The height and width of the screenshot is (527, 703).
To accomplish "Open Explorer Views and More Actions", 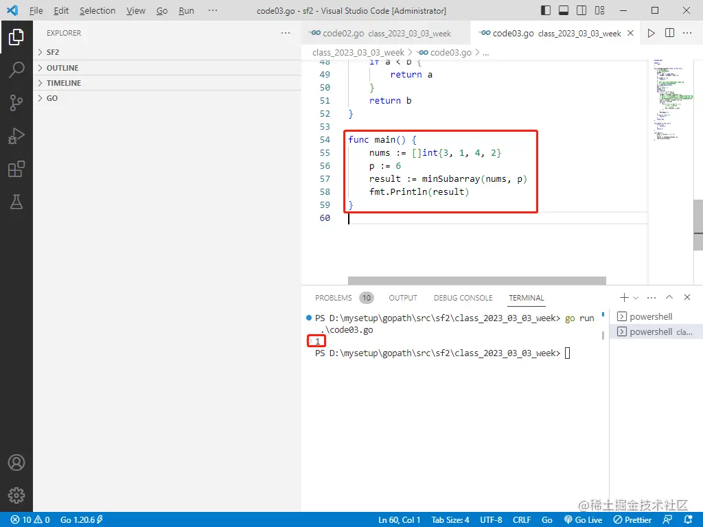I will point(286,33).
